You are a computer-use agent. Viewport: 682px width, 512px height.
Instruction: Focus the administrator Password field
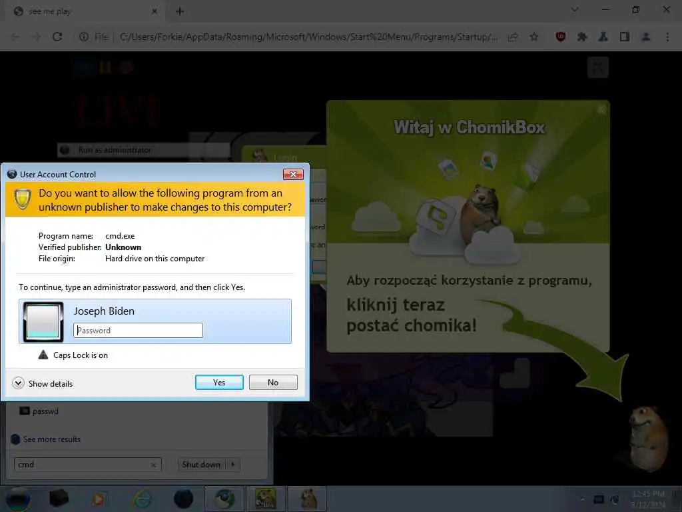138,330
